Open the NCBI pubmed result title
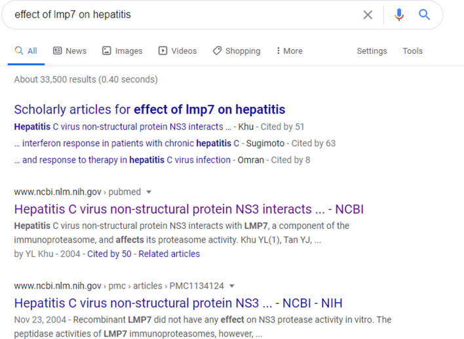 (x=189, y=210)
